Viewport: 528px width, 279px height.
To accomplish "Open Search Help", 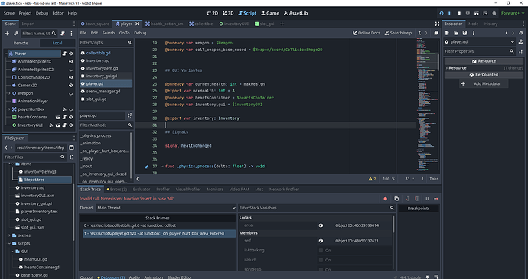I will click(398, 33).
